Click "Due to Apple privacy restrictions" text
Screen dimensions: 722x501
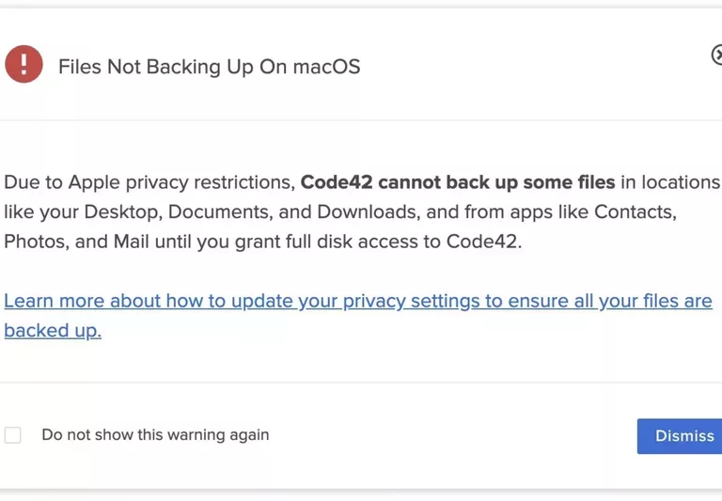pyautogui.click(x=148, y=182)
